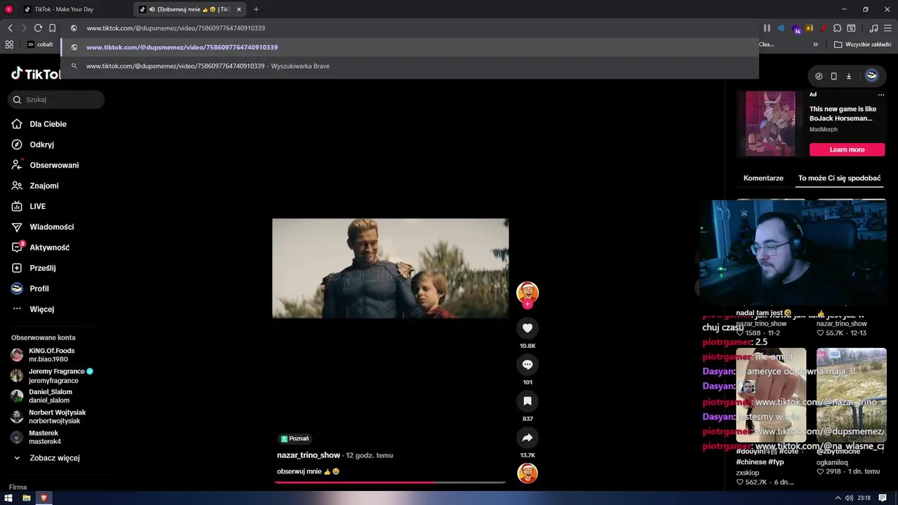Switch to To może Ci się spodobać tab

[x=839, y=178]
